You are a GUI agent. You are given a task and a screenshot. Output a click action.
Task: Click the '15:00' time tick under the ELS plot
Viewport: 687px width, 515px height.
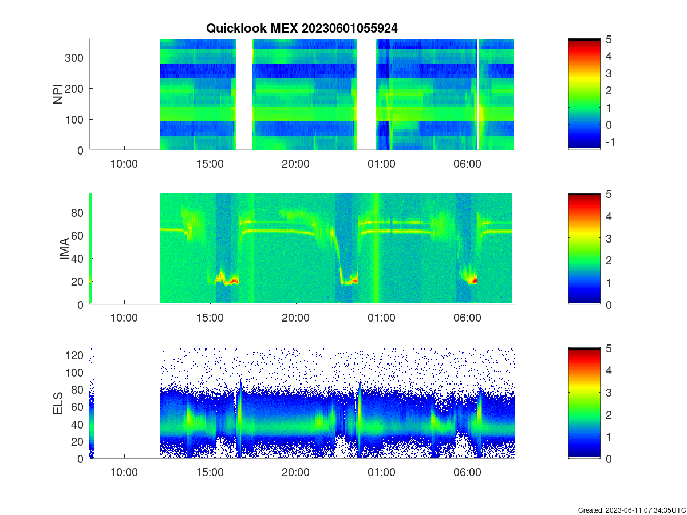(210, 472)
